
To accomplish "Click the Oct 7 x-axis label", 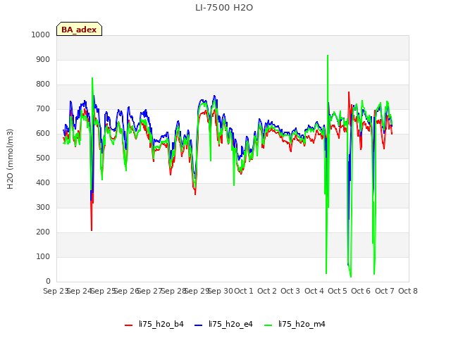I will [x=385, y=291].
